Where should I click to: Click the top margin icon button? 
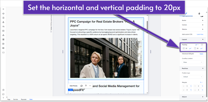[x=195, y=86]
